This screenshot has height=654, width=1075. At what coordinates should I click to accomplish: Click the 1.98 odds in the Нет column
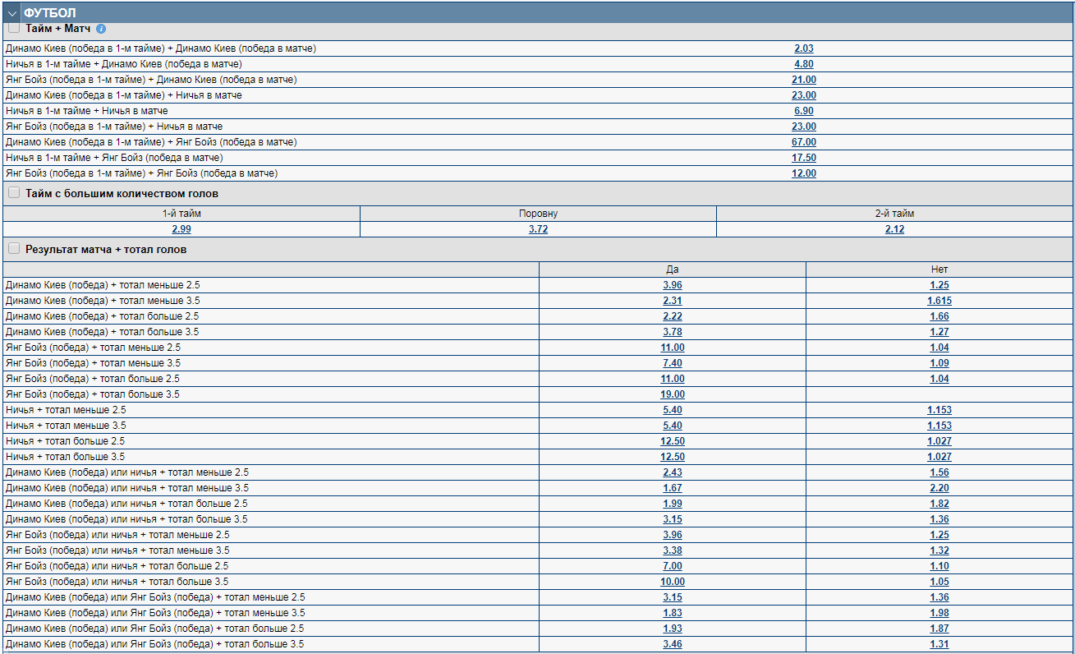(x=939, y=613)
